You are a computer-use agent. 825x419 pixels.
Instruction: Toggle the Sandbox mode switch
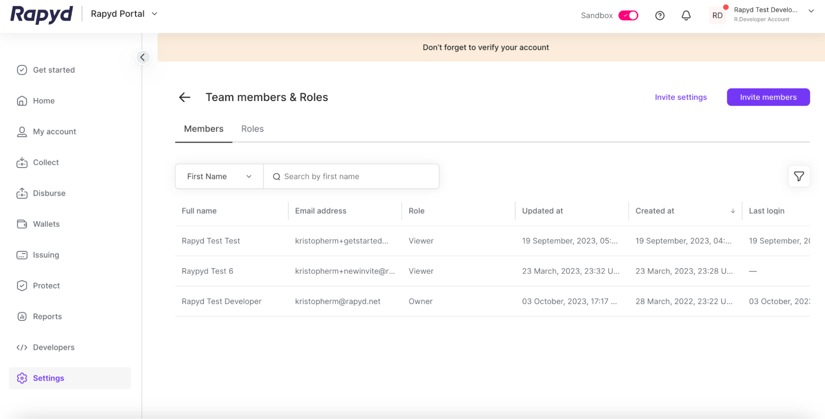[628, 16]
